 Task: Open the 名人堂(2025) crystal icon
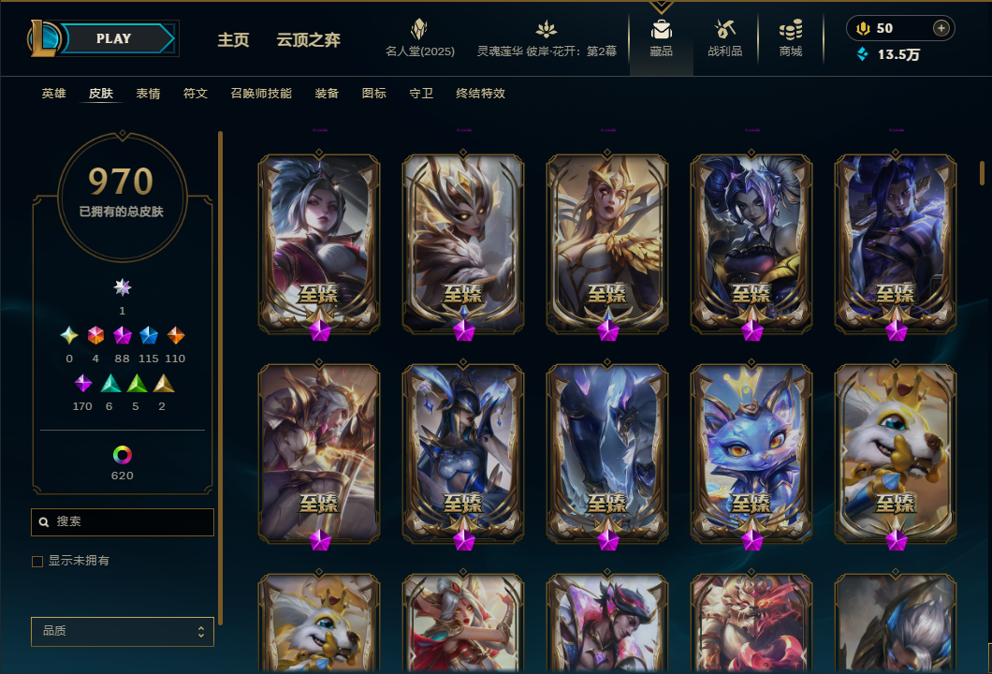(x=419, y=29)
